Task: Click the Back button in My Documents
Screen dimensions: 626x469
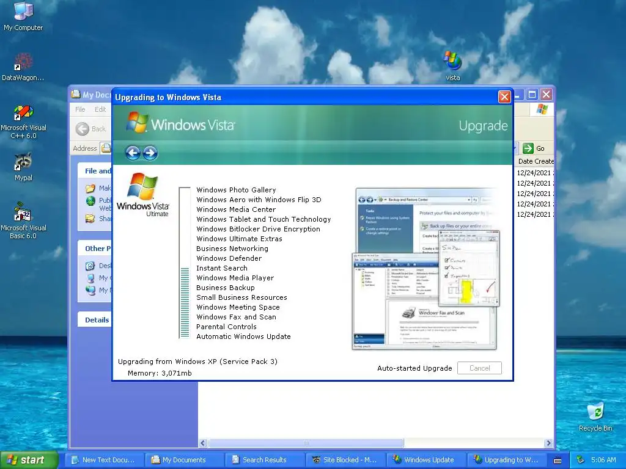Action: click(90, 129)
